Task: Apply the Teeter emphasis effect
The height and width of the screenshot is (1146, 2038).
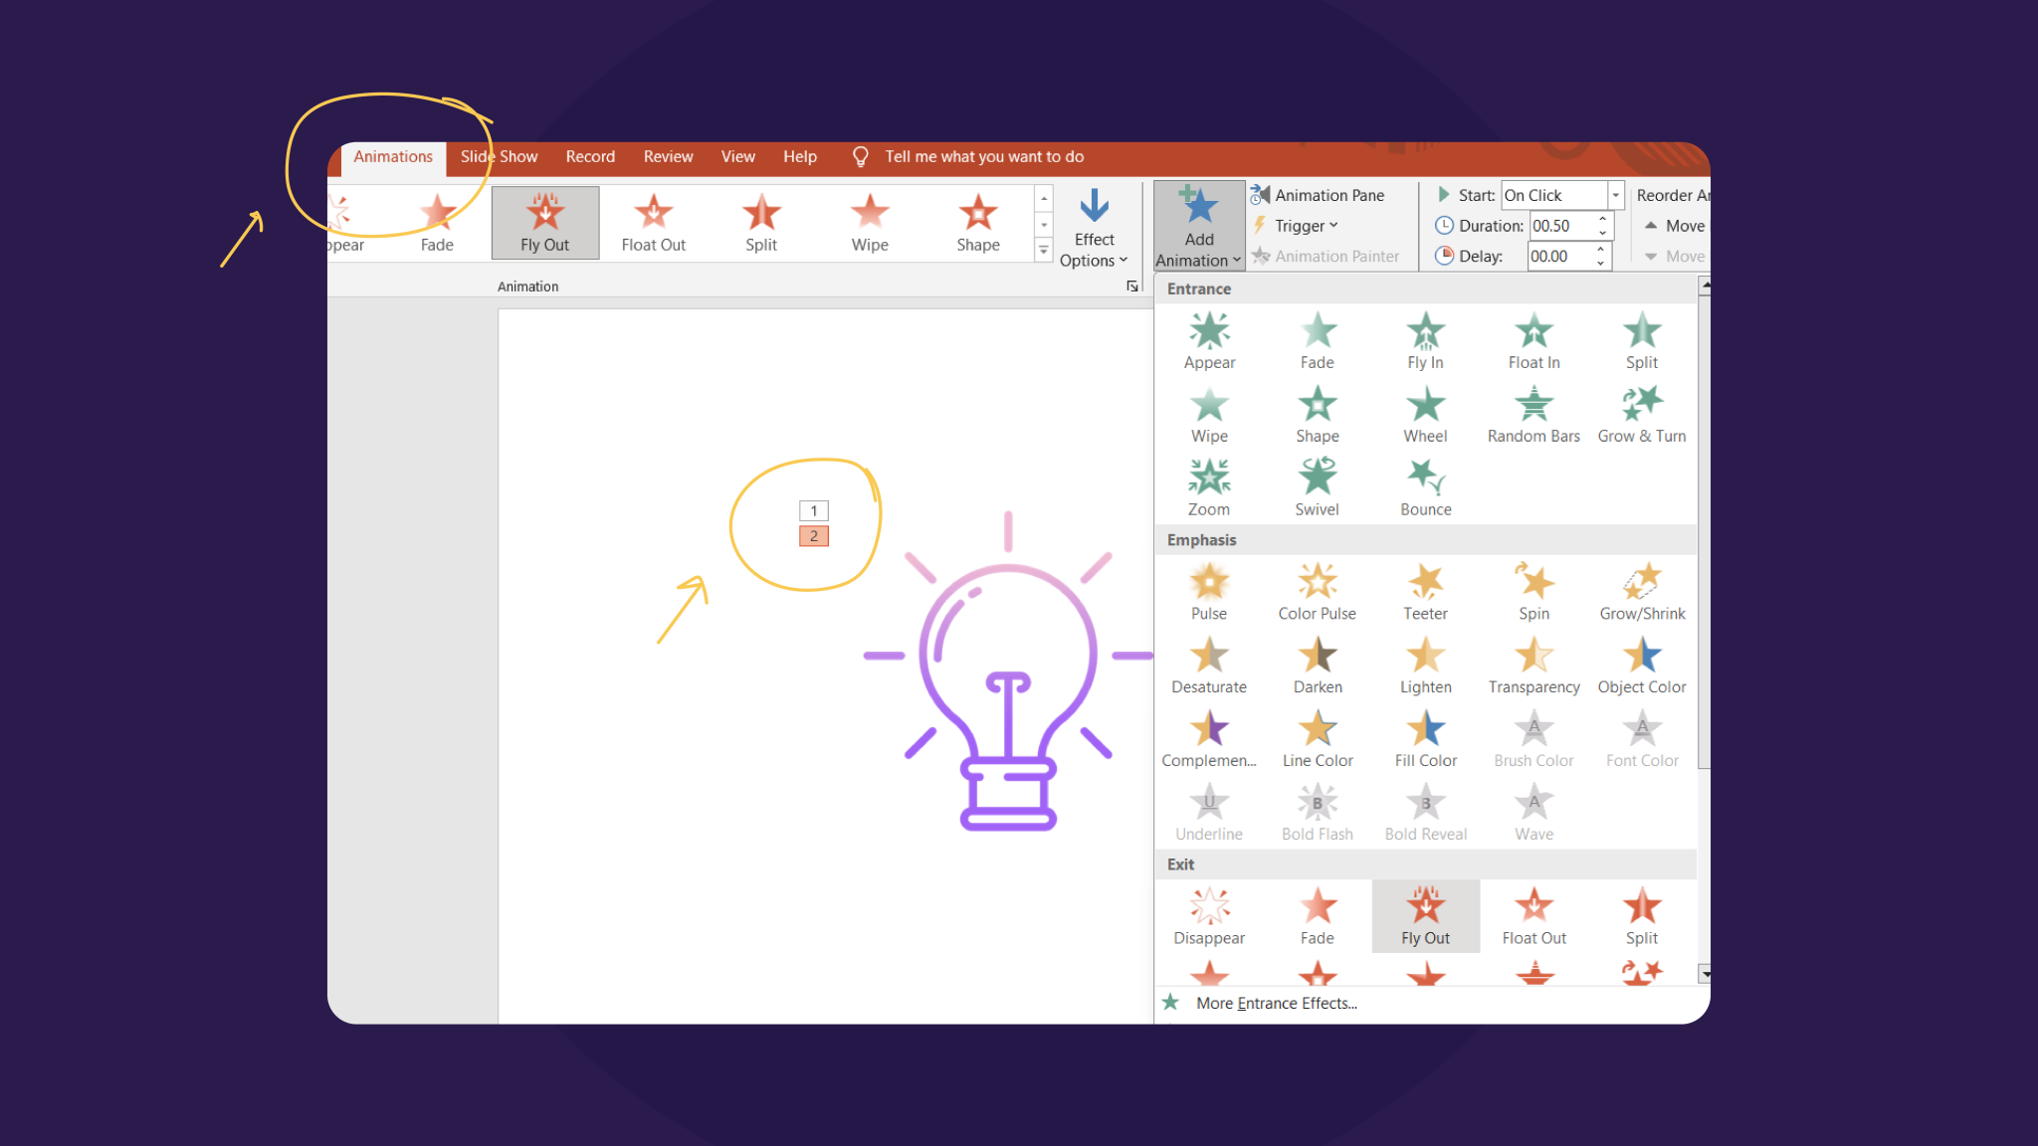Action: point(1425,593)
